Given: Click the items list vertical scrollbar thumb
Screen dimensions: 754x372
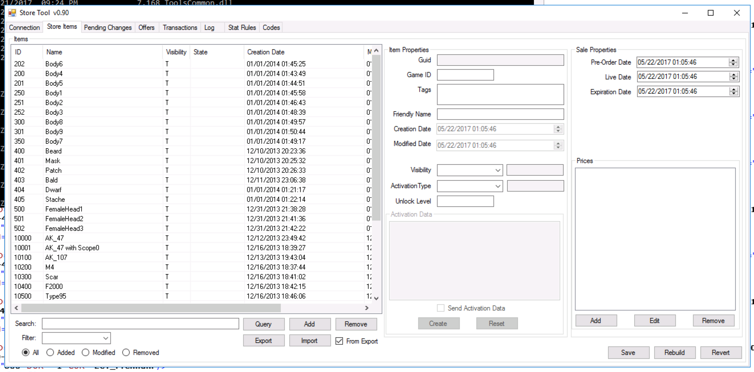Looking at the screenshot, I should point(376,137).
